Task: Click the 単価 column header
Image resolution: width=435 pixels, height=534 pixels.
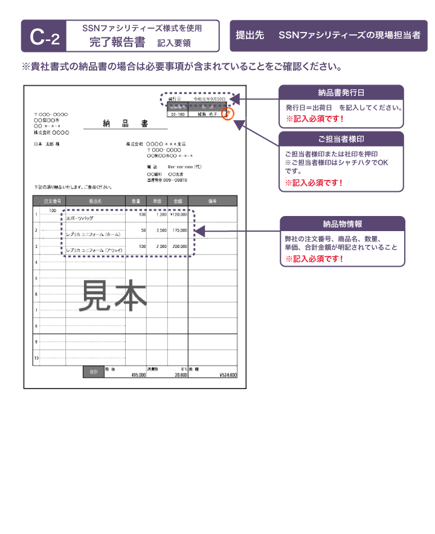Action: [x=157, y=202]
